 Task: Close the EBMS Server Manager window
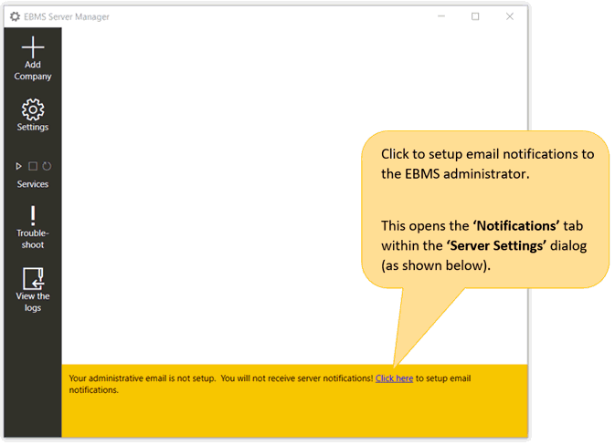510,16
